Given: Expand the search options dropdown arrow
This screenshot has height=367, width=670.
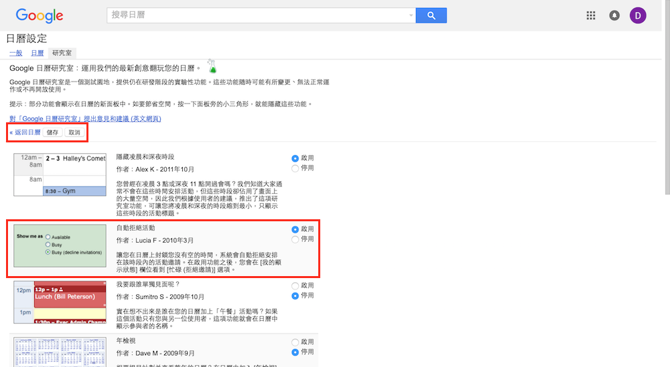Looking at the screenshot, I should [411, 15].
